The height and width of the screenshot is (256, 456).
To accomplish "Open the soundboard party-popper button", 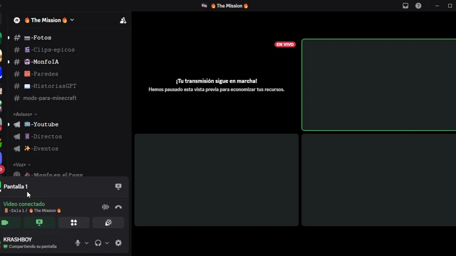I will coord(108,223).
